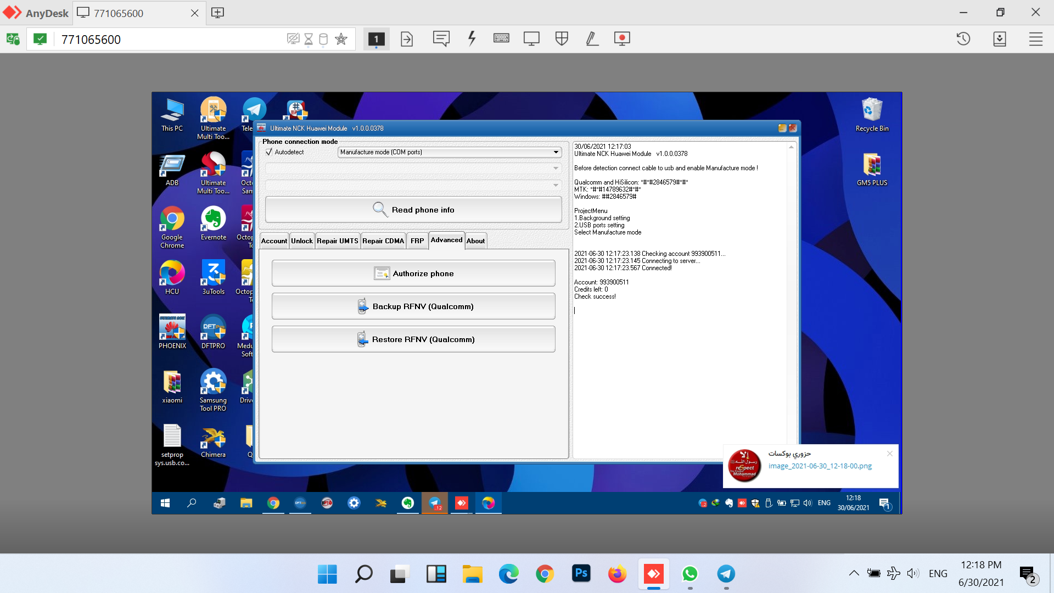Open AnyDesk session history icon

[x=963, y=39]
